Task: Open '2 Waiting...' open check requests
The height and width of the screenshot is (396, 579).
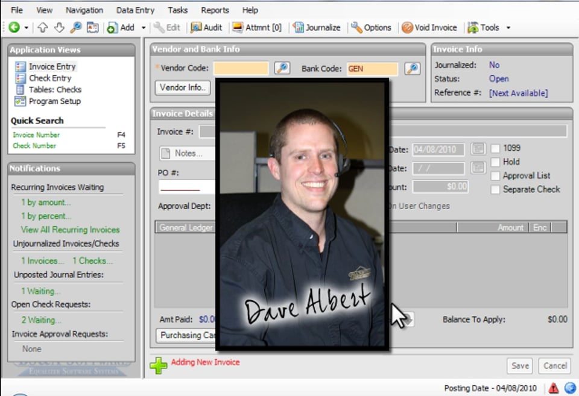Action: pos(41,320)
